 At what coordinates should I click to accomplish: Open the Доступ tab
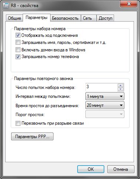coord(105,18)
